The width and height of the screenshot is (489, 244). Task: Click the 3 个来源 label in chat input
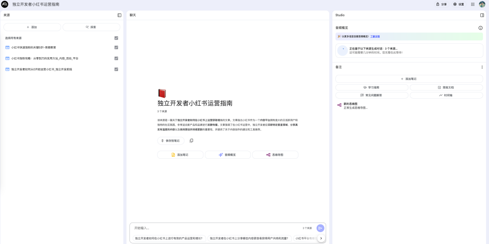307,228
